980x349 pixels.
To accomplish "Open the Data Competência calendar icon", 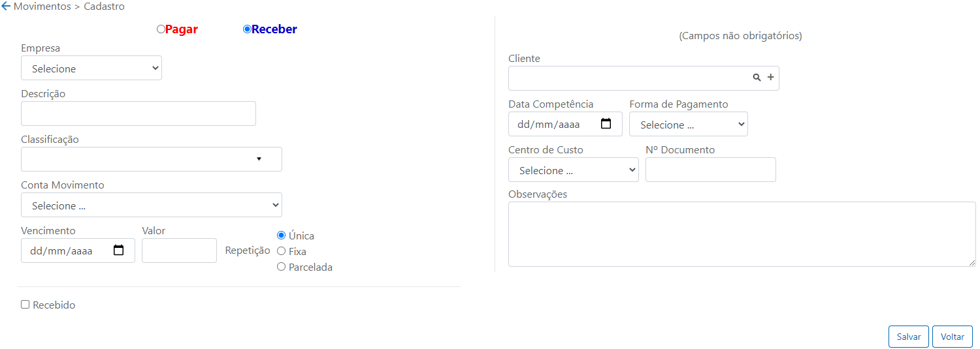I will point(606,124).
